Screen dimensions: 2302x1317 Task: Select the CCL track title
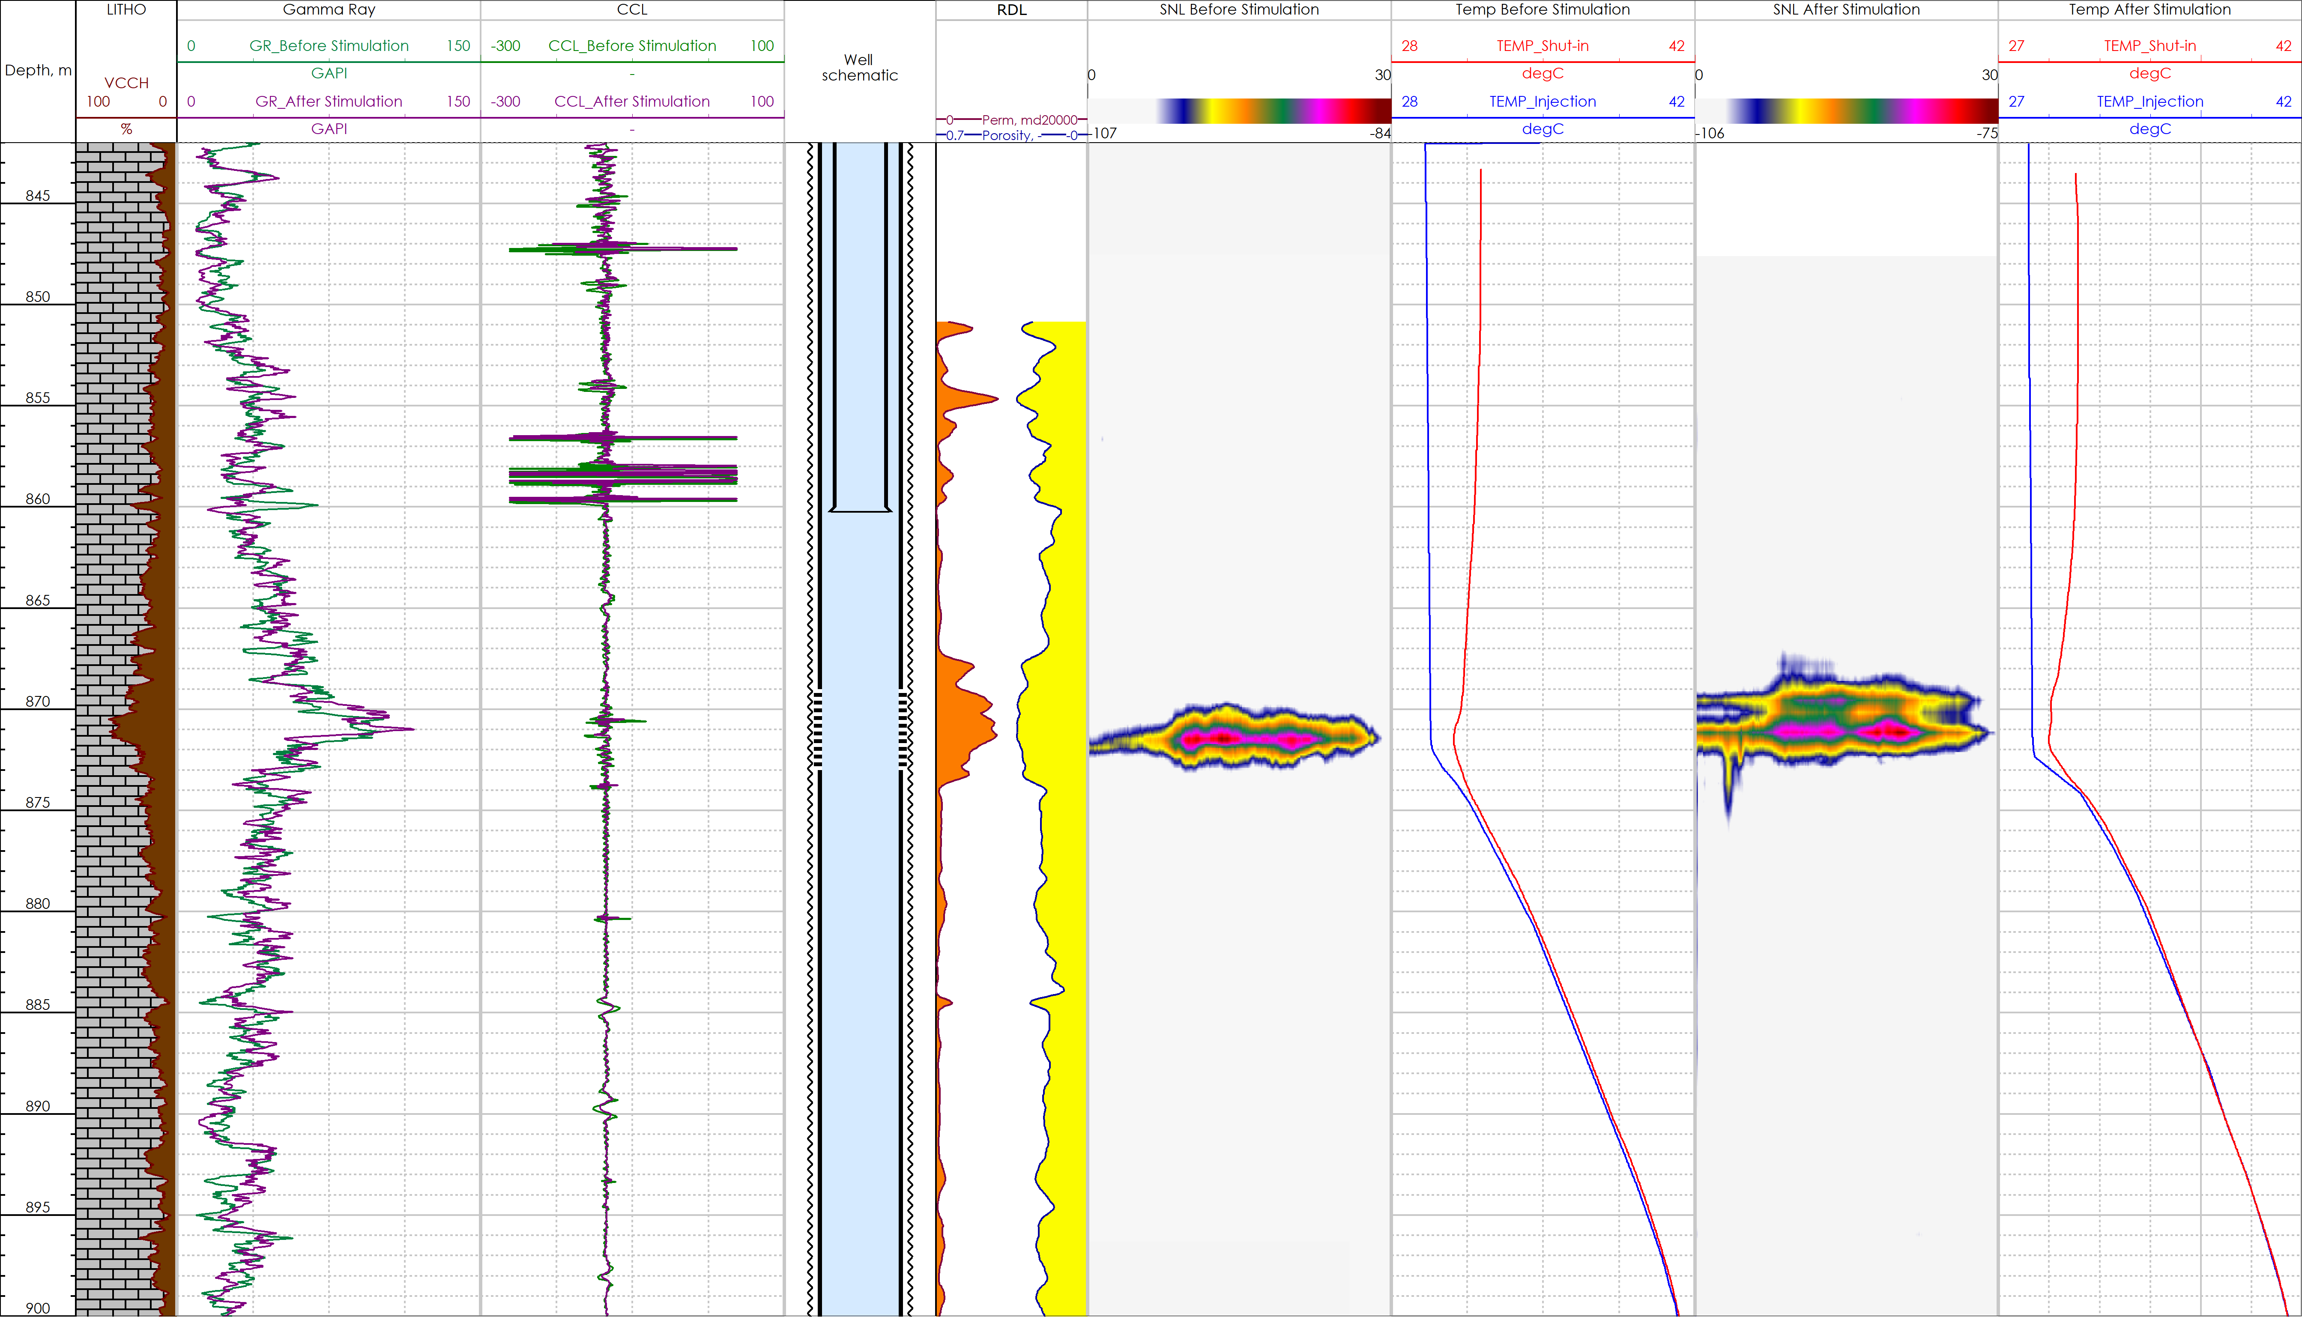click(x=631, y=10)
